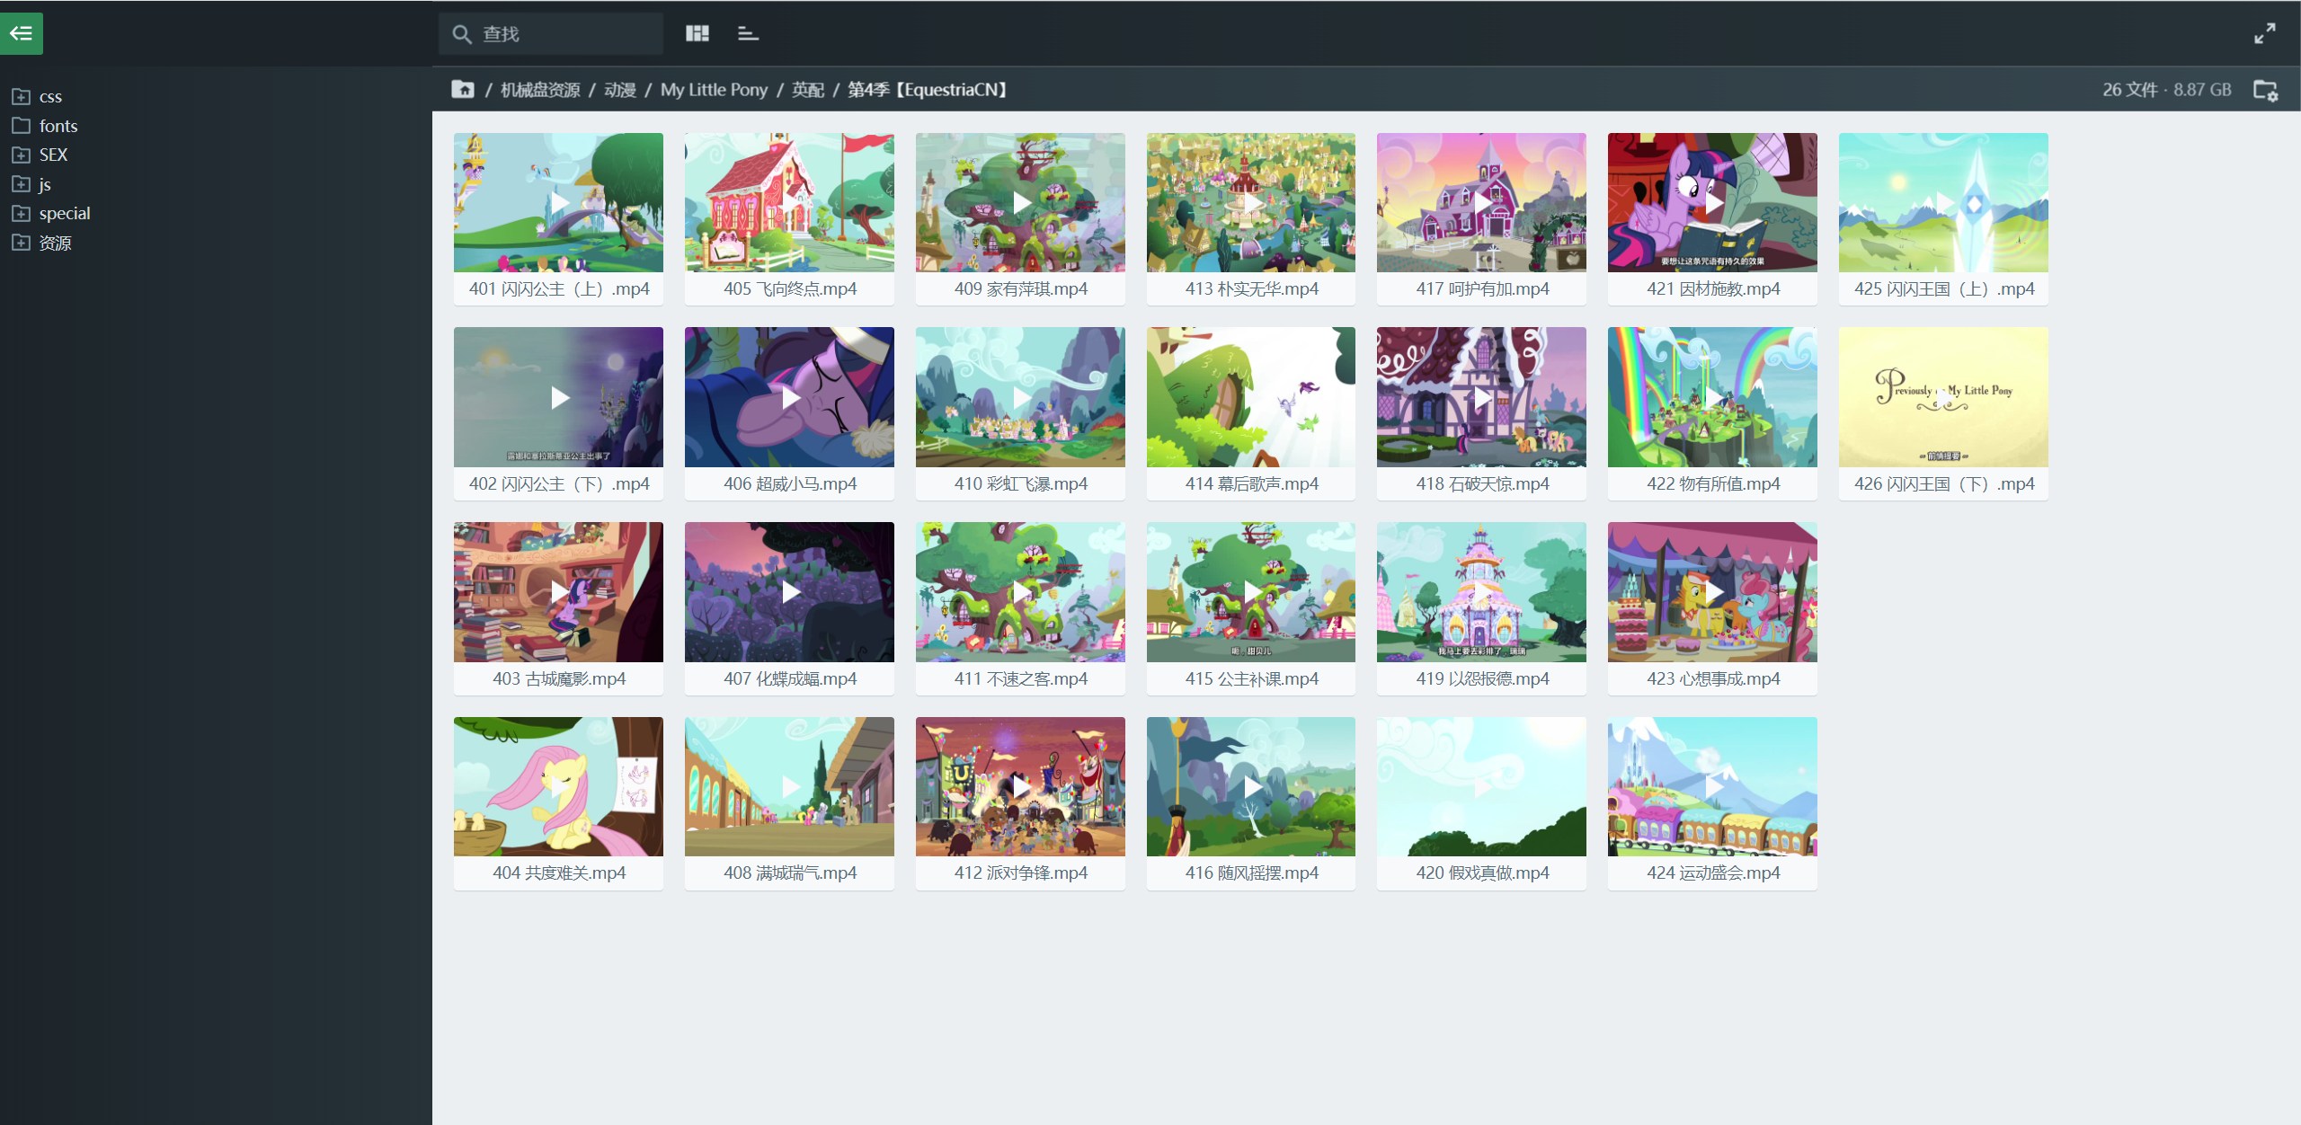Open thumbnail of 404 共度难关.mp4
Viewport: 2301px width, 1125px height.
(x=558, y=786)
